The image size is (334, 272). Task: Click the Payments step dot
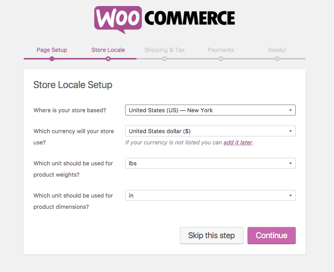[x=221, y=59]
